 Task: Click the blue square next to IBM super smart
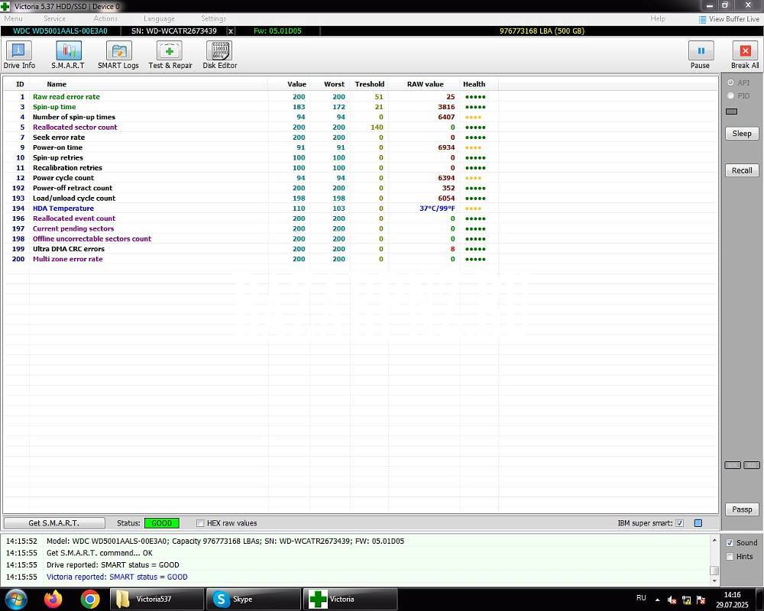coord(698,523)
